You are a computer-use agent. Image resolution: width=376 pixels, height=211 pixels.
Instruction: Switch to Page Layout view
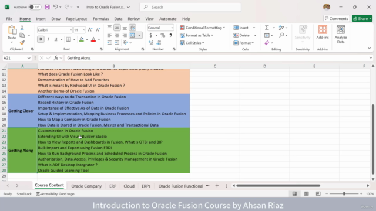306,194
